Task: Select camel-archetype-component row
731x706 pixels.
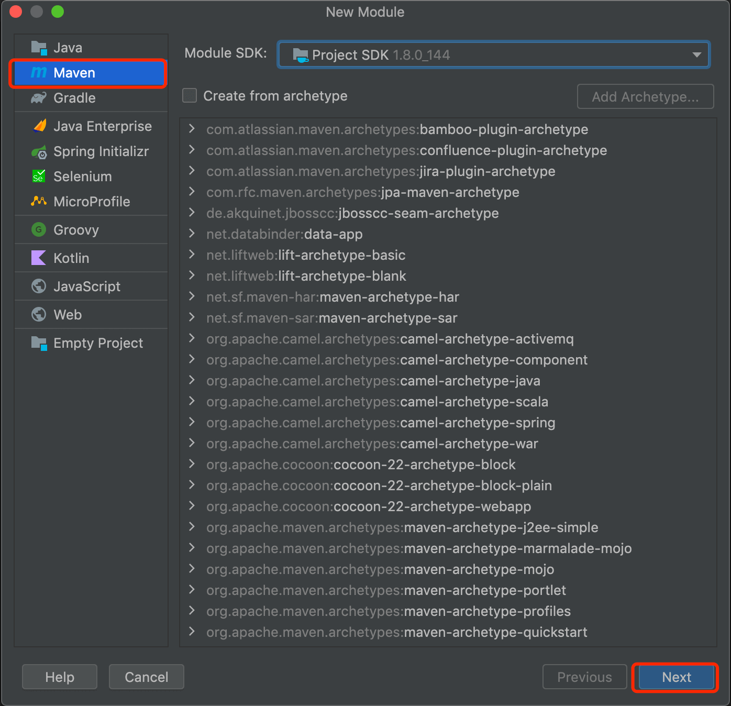Action: pyautogui.click(x=448, y=360)
